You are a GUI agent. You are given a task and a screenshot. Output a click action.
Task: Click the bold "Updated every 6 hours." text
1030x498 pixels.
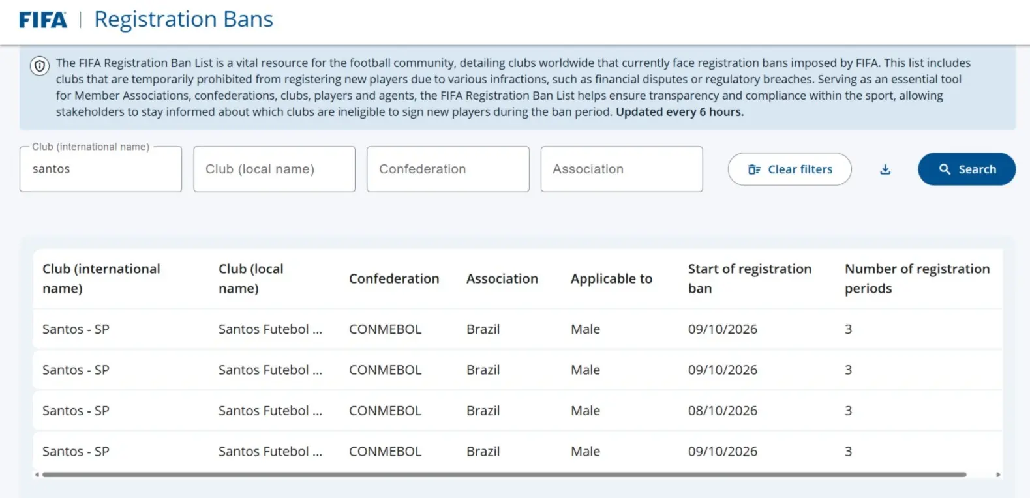click(x=680, y=111)
